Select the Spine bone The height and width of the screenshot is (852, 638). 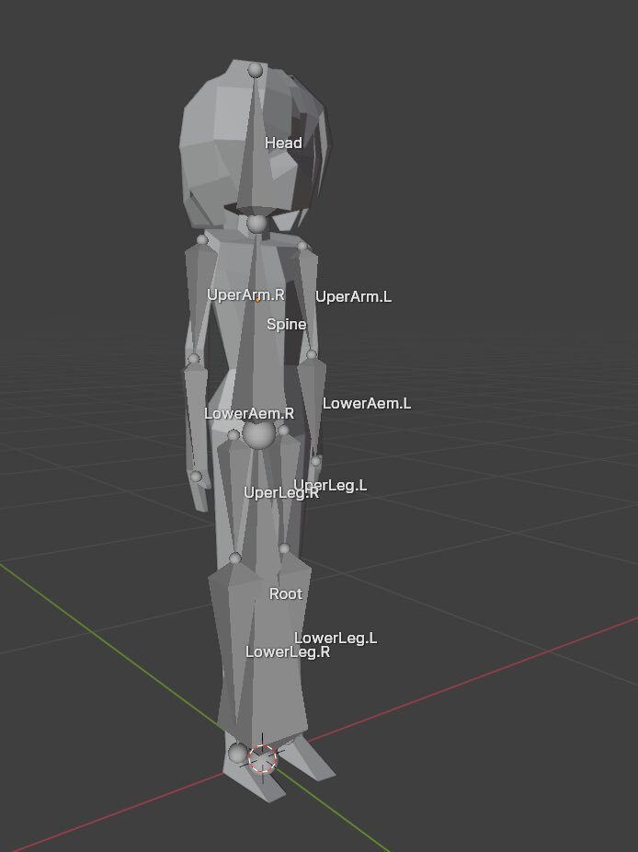pyautogui.click(x=286, y=324)
